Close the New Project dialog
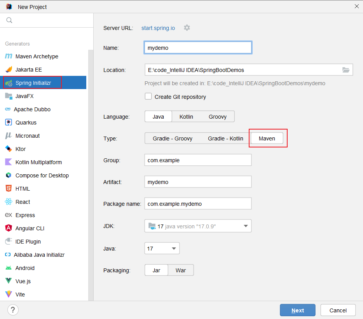363x319 pixels. coord(356,6)
